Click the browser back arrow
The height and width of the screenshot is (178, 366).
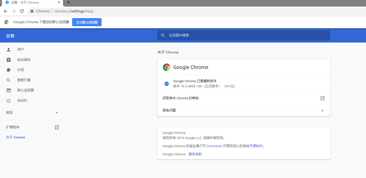(6, 11)
